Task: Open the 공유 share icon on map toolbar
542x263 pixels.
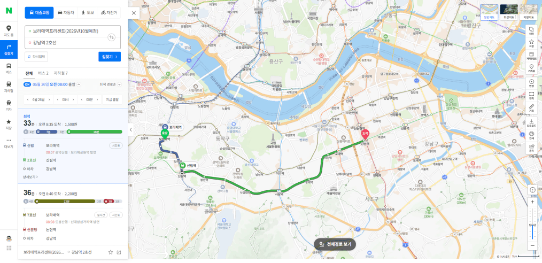Action: 531,148
